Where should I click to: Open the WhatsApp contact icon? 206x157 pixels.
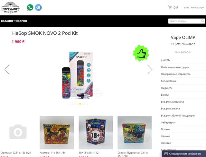(30, 8)
